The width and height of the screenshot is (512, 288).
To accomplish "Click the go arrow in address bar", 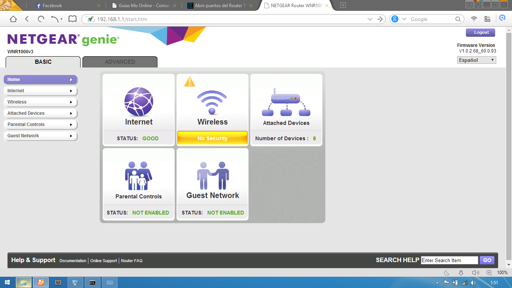I will pos(380,19).
